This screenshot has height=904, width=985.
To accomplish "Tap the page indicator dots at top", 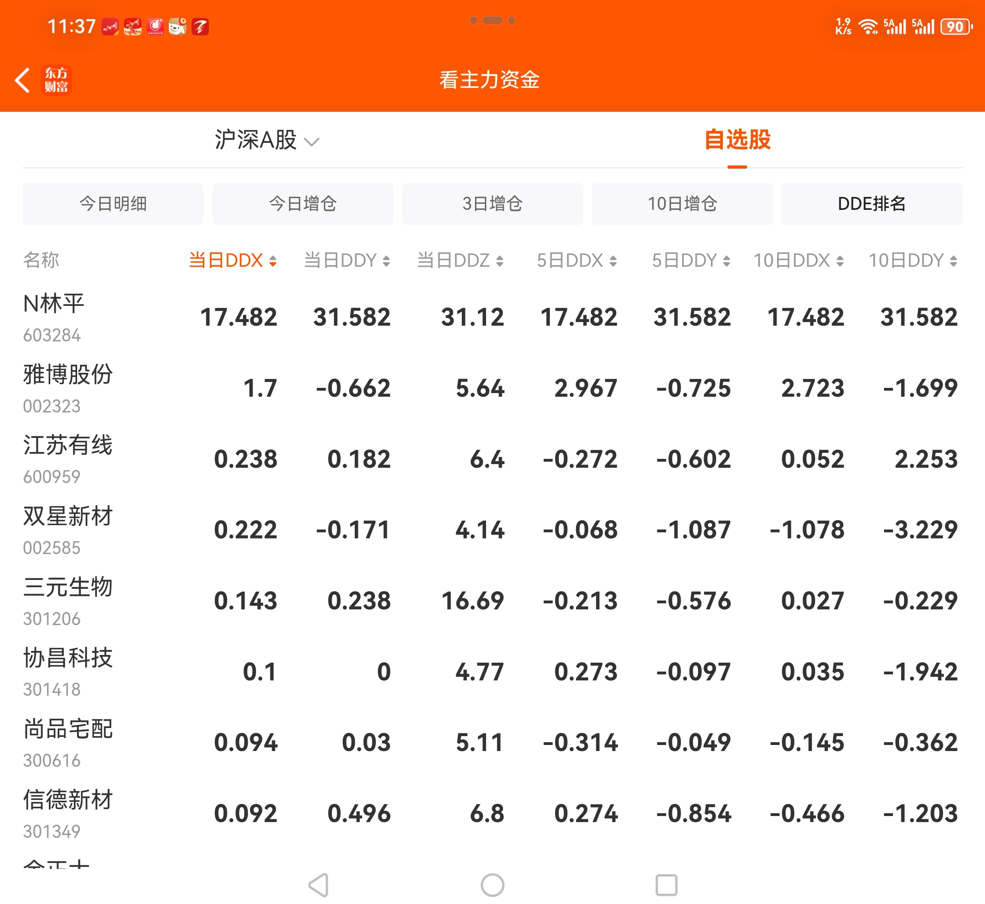I will [x=492, y=20].
